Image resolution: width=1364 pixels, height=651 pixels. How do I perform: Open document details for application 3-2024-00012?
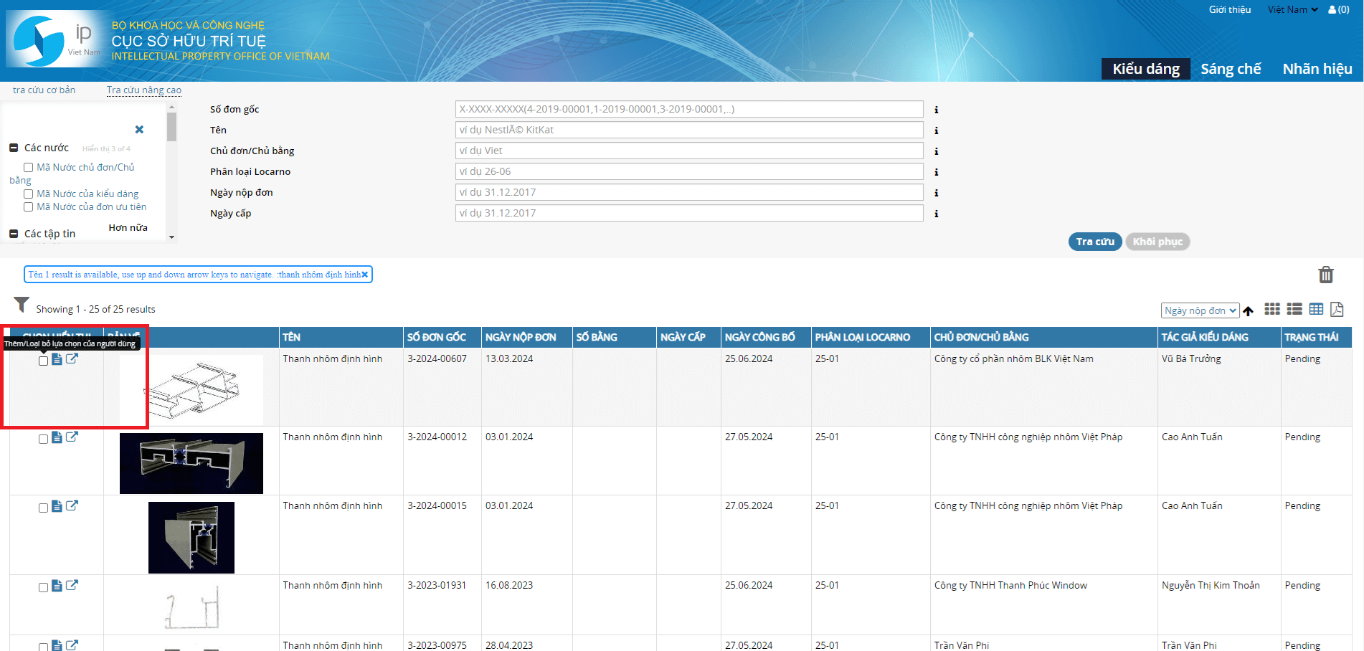(x=57, y=437)
